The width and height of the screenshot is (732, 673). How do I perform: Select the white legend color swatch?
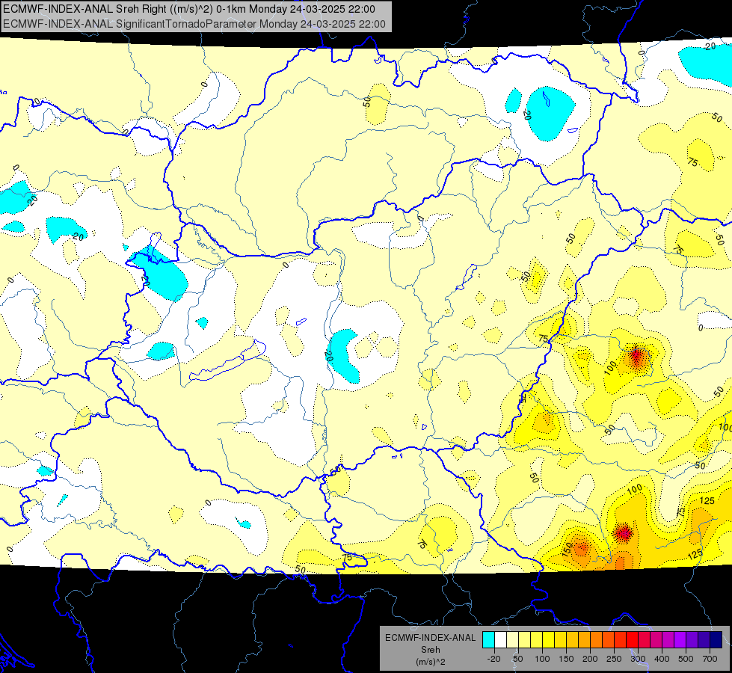pyautogui.click(x=500, y=639)
